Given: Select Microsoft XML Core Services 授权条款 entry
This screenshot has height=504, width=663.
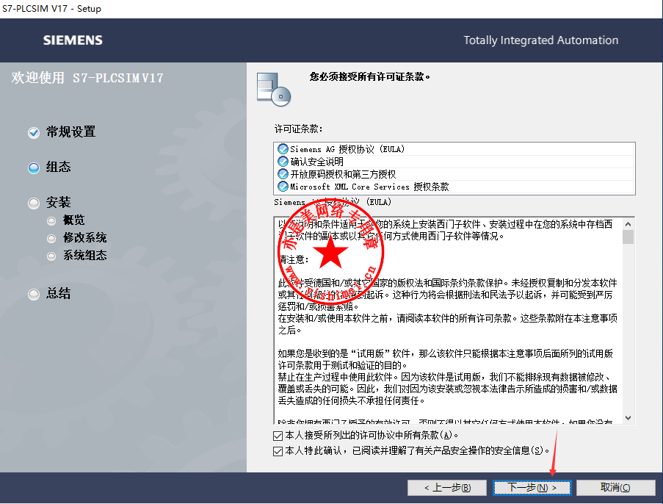Looking at the screenshot, I should (454, 187).
